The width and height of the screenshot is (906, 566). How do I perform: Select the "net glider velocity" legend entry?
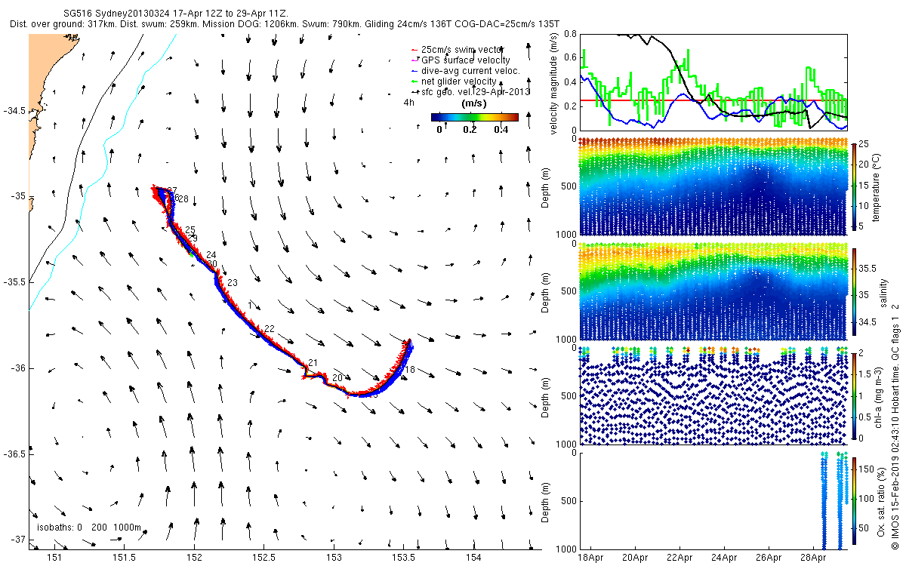point(453,81)
